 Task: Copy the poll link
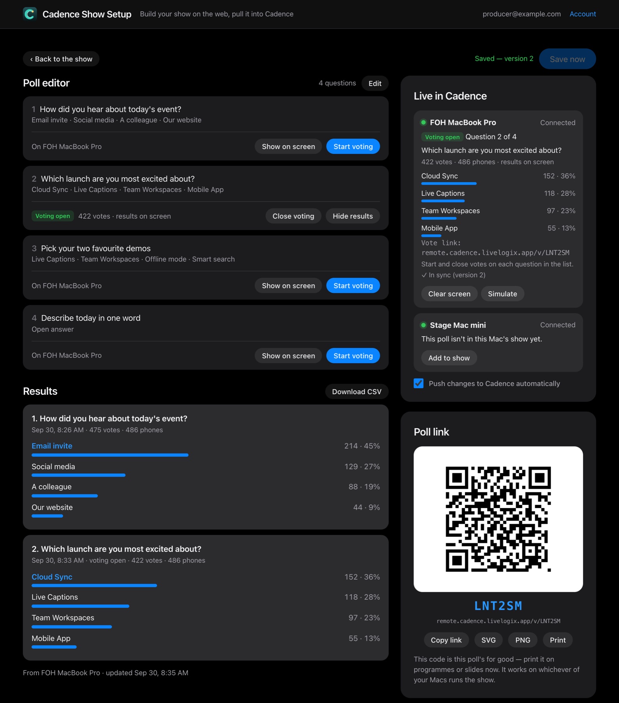point(446,640)
